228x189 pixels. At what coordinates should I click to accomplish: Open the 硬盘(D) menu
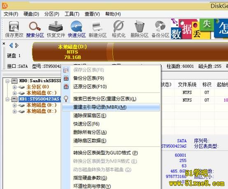coord(31,14)
